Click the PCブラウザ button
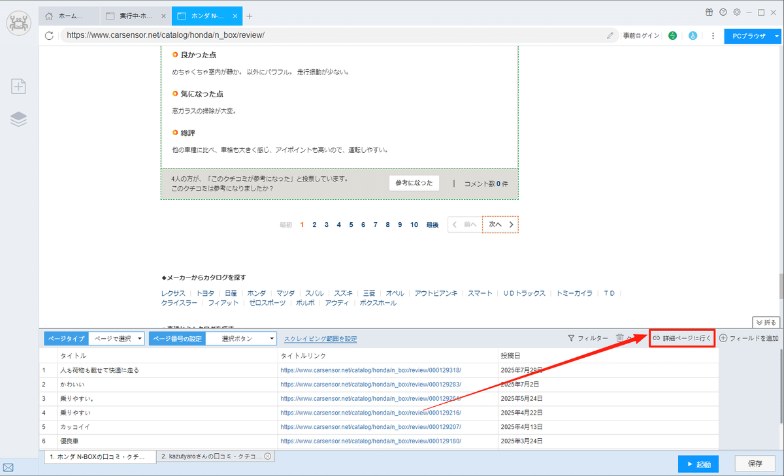Image resolution: width=784 pixels, height=476 pixels. click(748, 36)
